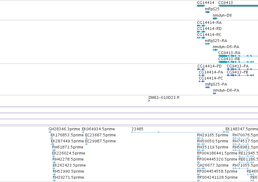Select the CG9413-RB transcript label
Screen dimensions: 258x182
(229, 59)
